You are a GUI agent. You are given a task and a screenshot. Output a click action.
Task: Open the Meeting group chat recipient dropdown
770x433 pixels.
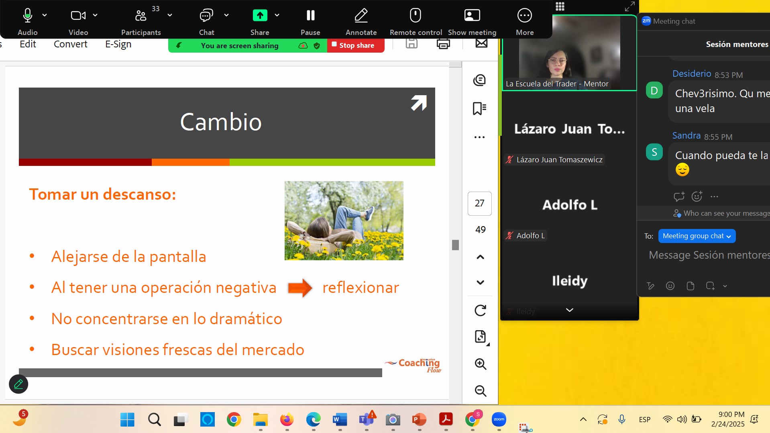coord(697,236)
